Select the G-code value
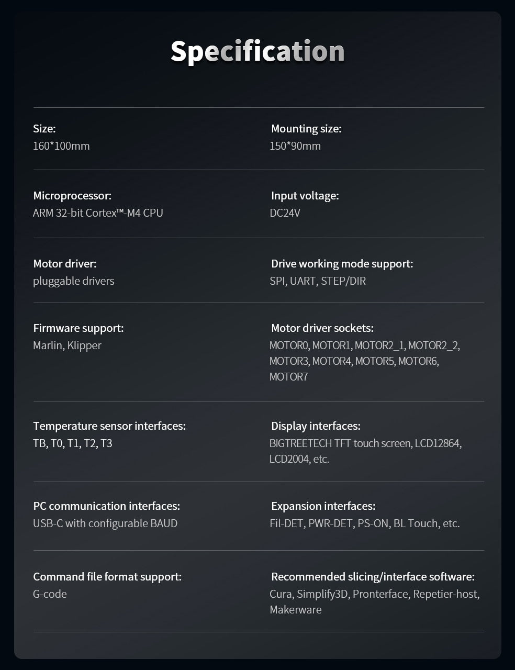This screenshot has width=515, height=670. (50, 594)
